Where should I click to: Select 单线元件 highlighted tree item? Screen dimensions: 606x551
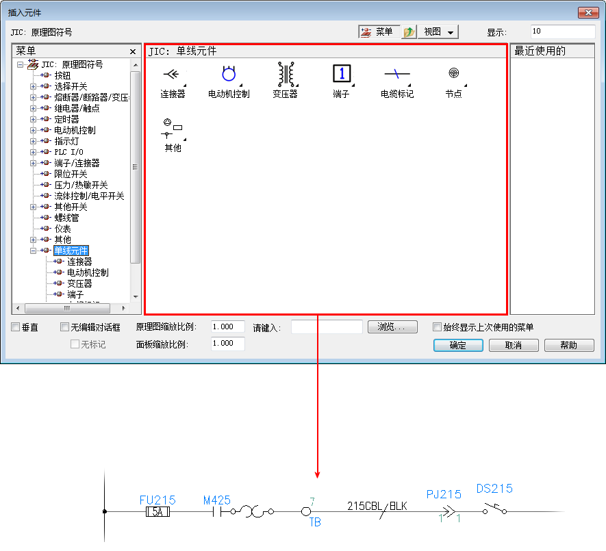pos(71,251)
